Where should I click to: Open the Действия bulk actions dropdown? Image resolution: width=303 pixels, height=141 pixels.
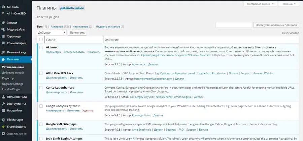click(x=52, y=33)
